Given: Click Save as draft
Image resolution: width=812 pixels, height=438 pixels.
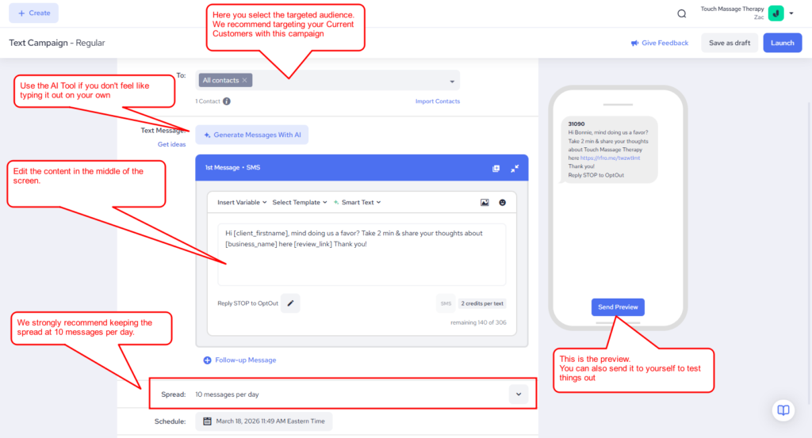Looking at the screenshot, I should click(729, 43).
